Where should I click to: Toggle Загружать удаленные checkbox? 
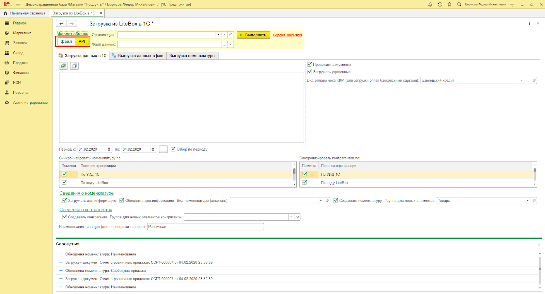click(x=310, y=72)
